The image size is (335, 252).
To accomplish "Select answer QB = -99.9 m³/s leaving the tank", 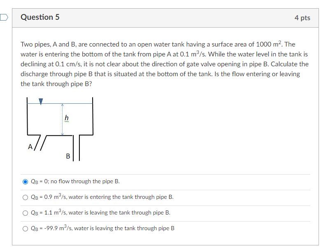I will click(25, 228).
